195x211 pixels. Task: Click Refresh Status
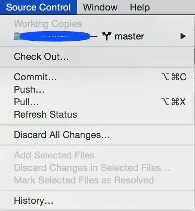(x=97, y=115)
